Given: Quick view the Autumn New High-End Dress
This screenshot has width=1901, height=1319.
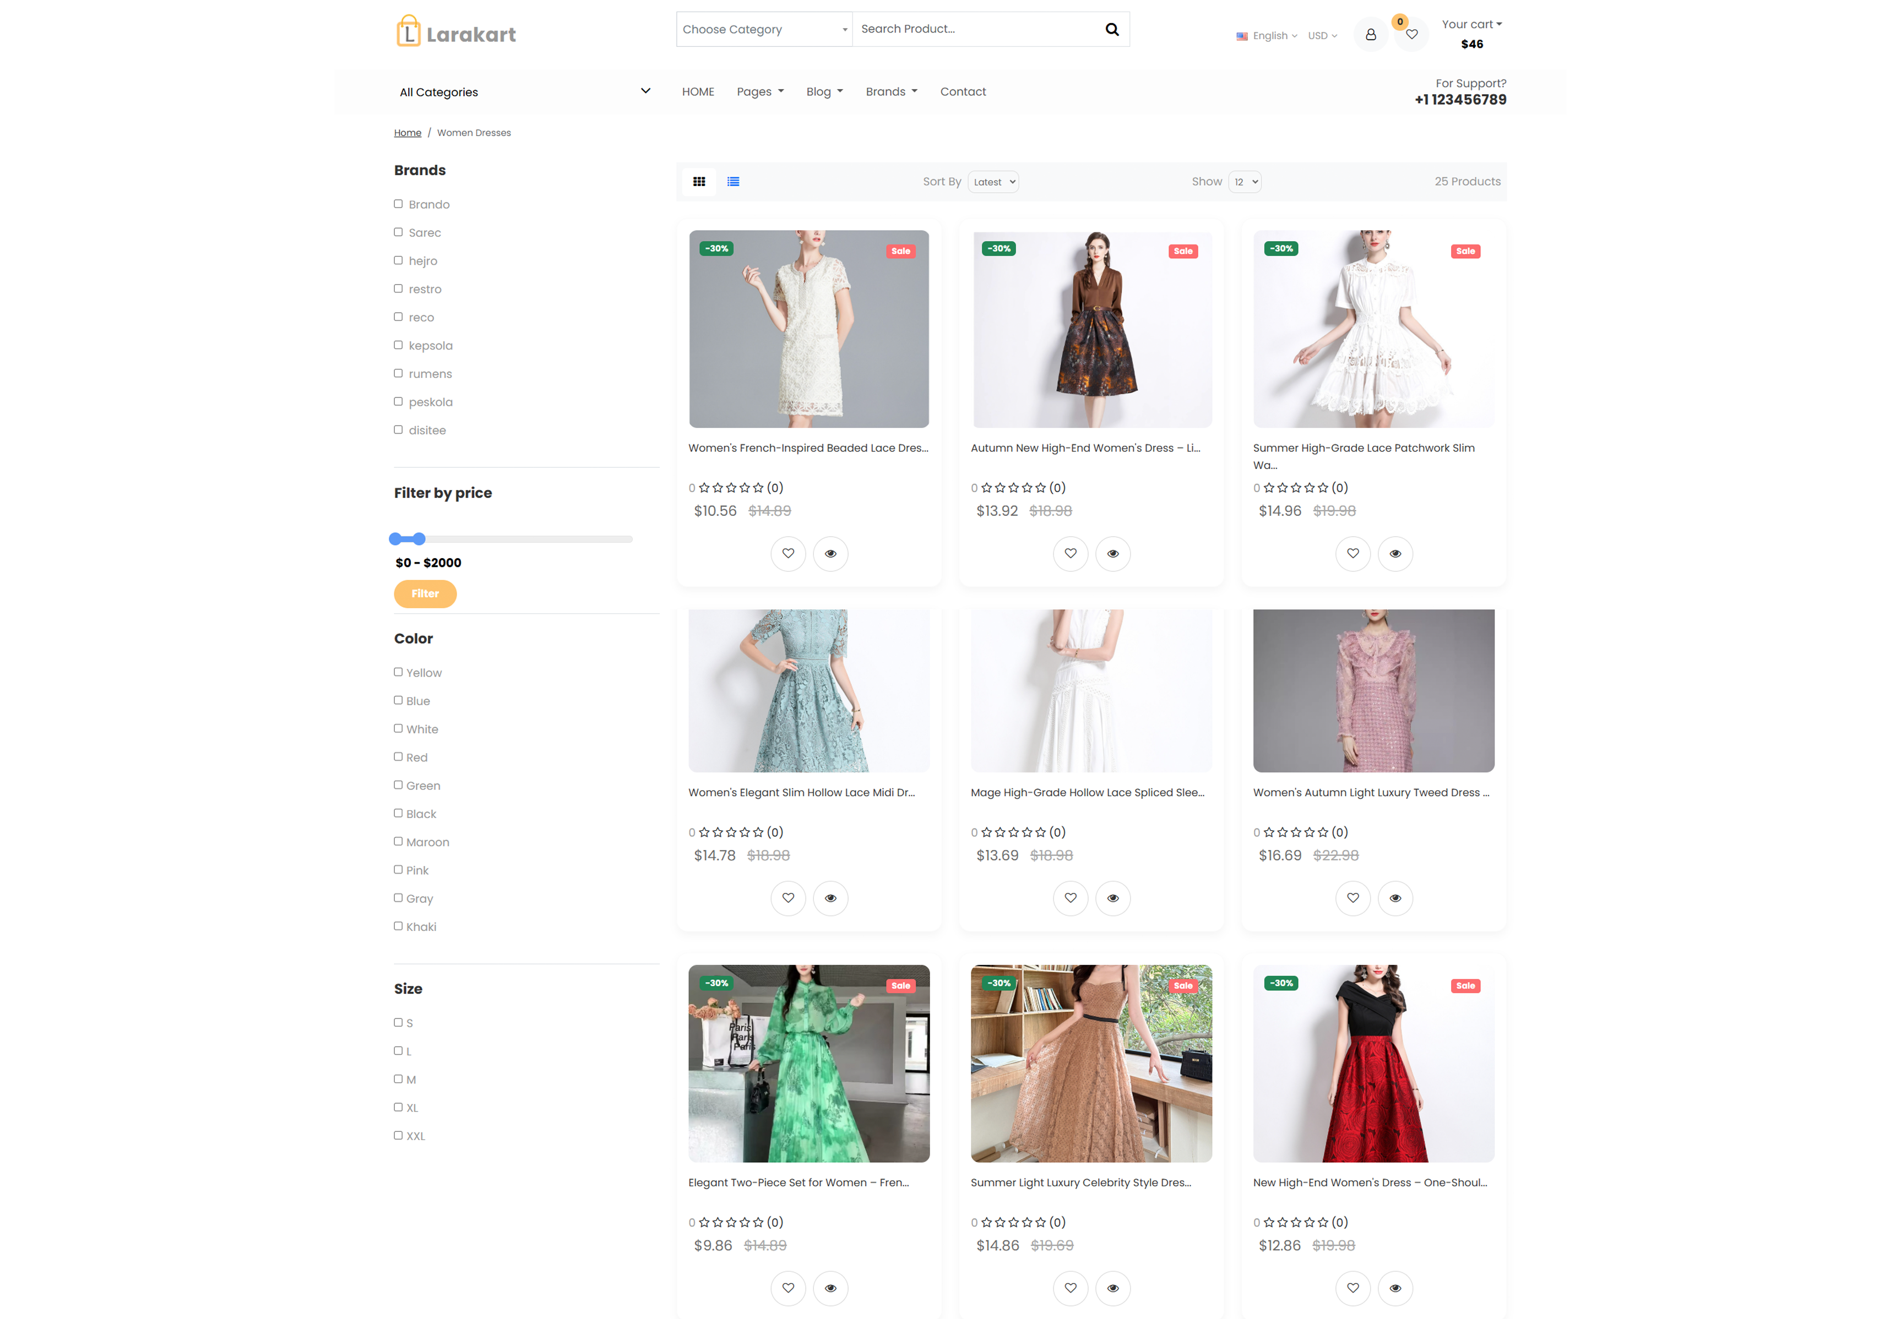Looking at the screenshot, I should [x=1112, y=554].
